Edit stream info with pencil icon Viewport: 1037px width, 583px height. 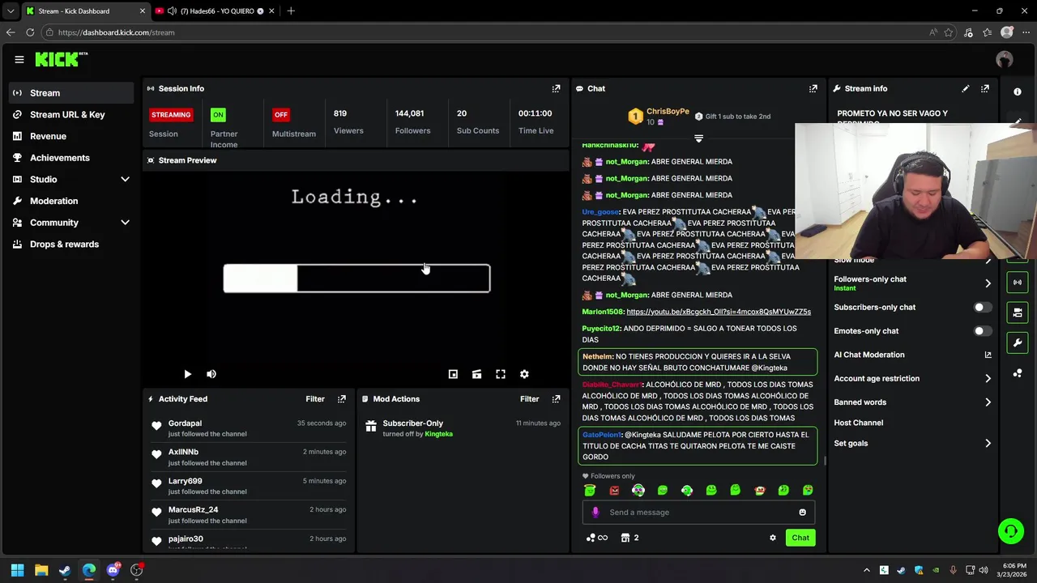click(x=965, y=88)
